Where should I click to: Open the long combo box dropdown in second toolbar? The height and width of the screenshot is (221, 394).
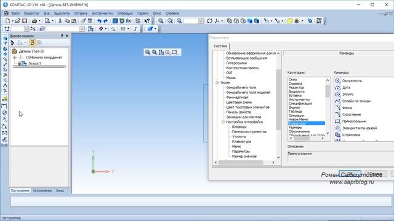click(x=82, y=29)
